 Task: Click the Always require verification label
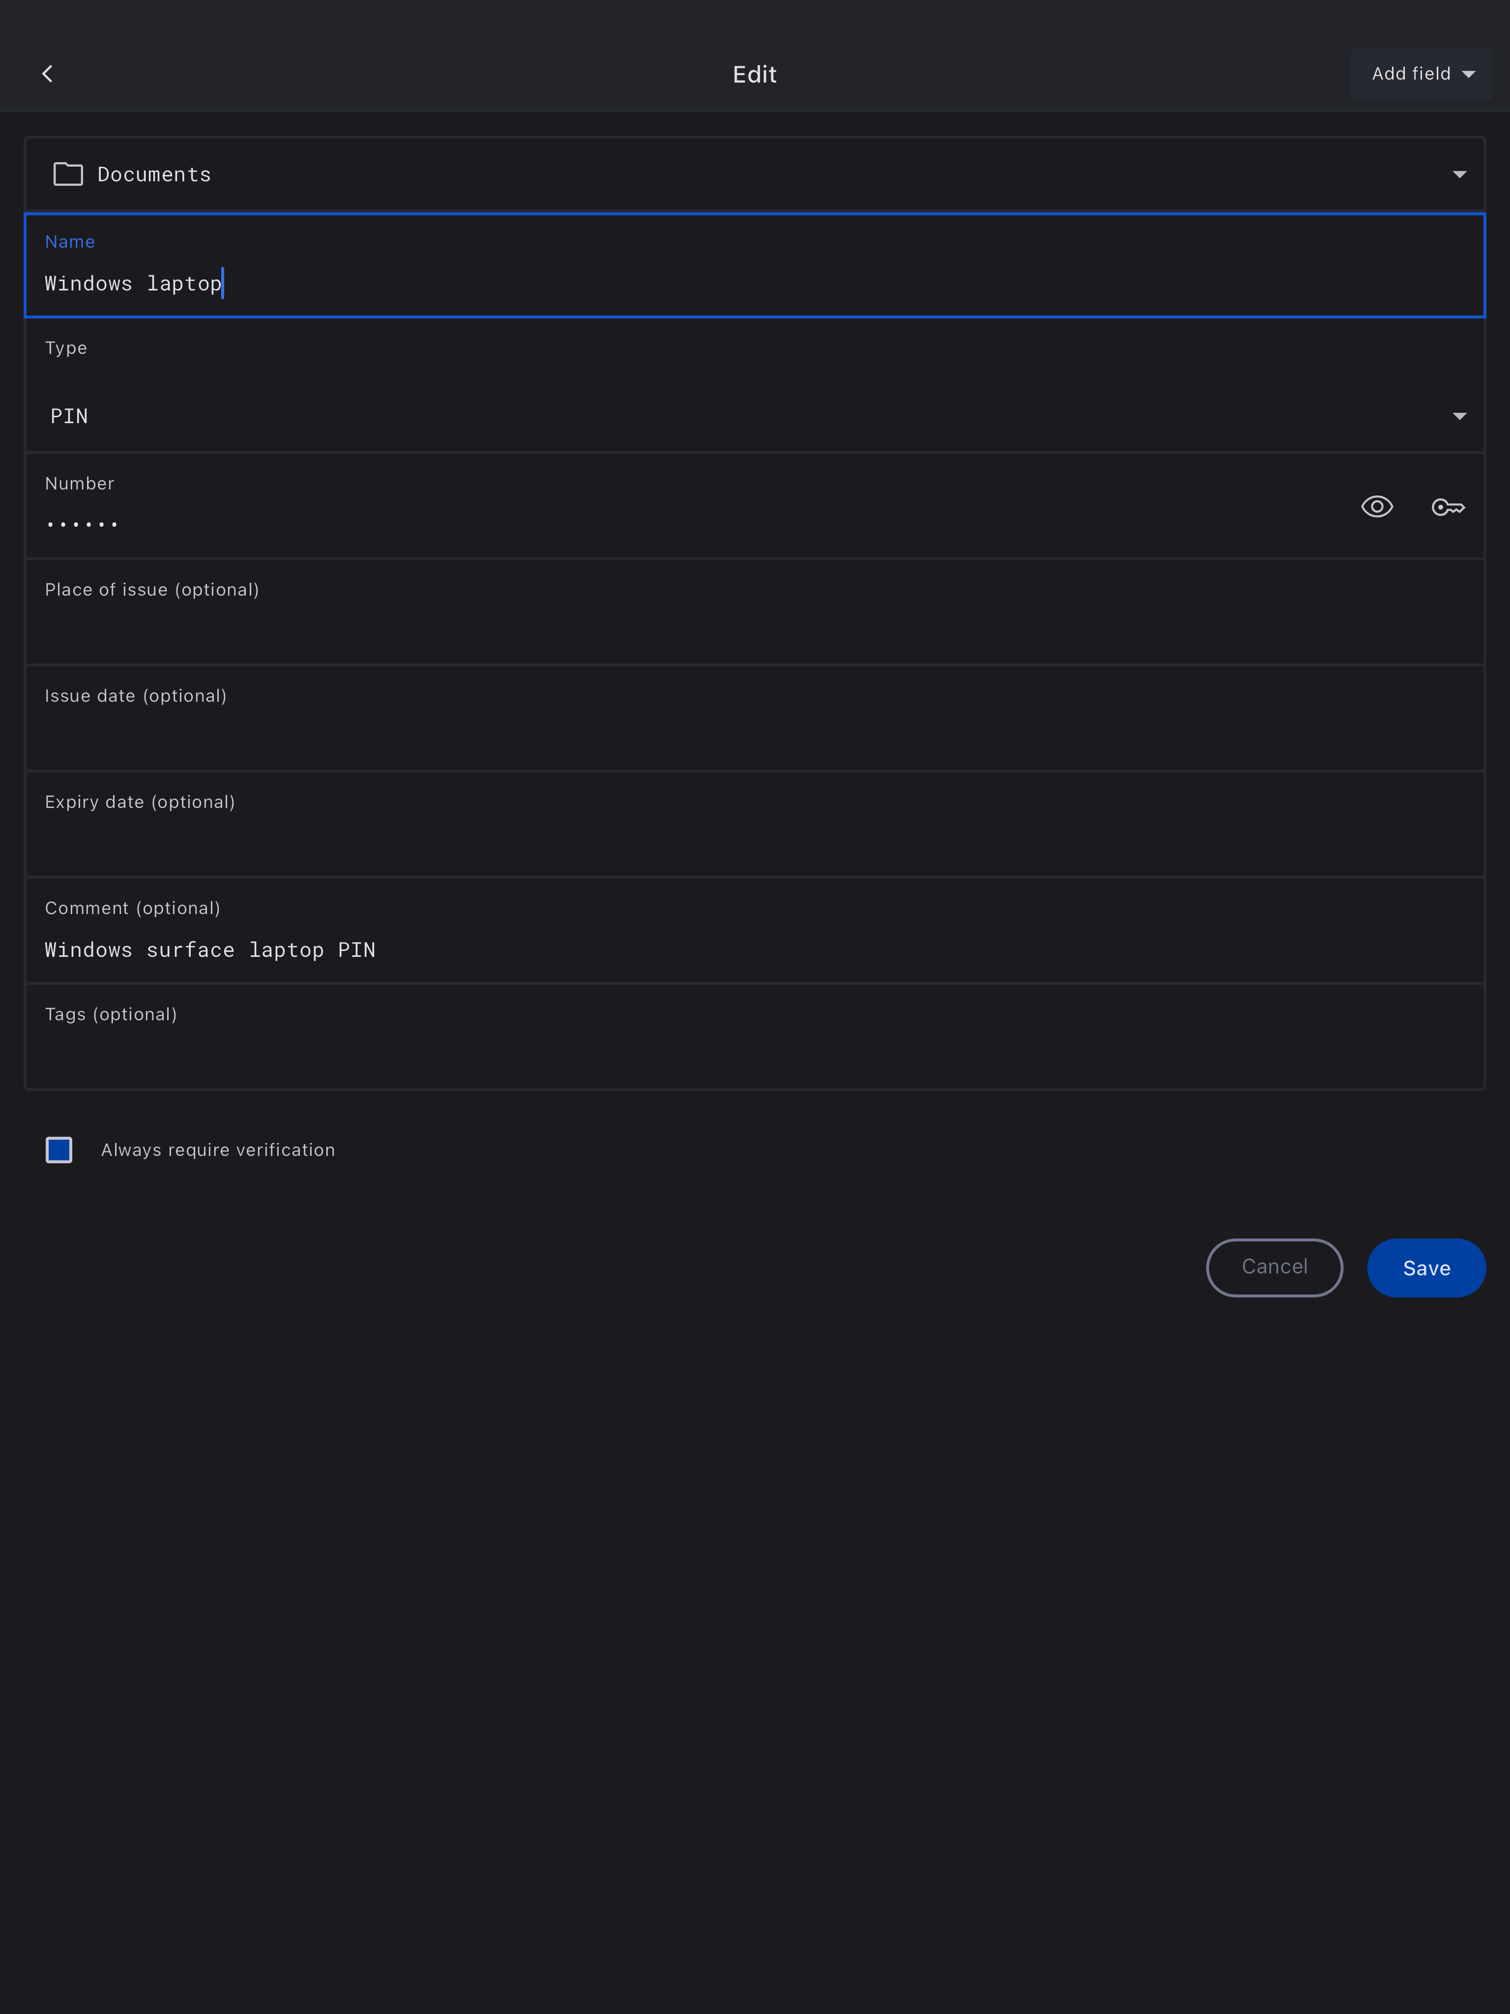tap(218, 1150)
